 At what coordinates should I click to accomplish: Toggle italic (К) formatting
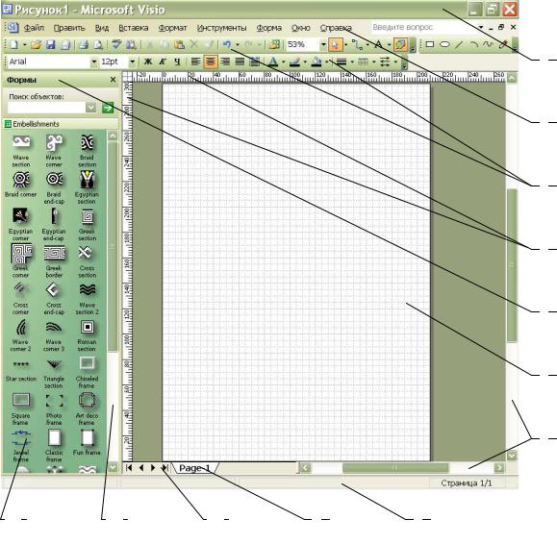tap(163, 62)
